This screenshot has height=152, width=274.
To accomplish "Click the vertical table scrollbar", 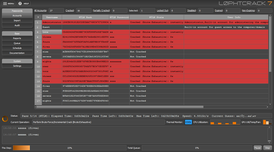I will tap(270, 44).
